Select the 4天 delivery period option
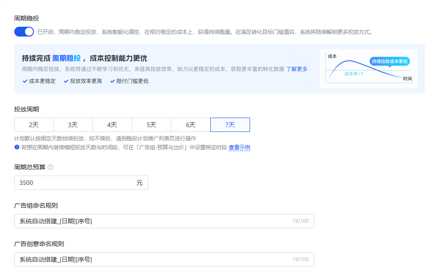 (112, 125)
